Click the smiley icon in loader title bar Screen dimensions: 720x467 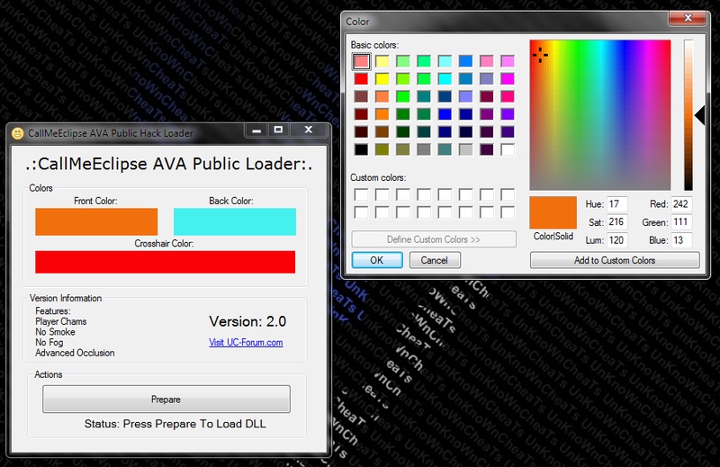pos(17,133)
